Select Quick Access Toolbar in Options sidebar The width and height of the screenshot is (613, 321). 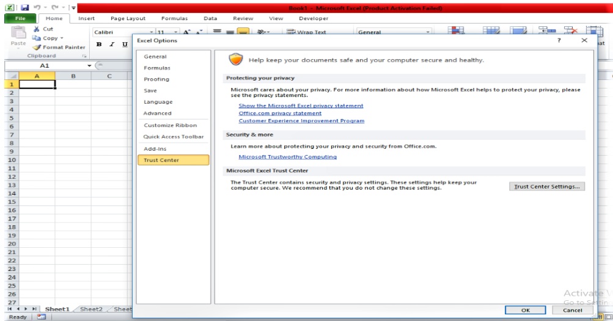(x=174, y=137)
